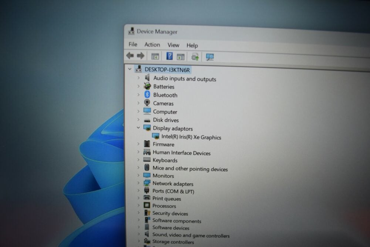Click the Human Interface Devices icon
Image resolution: width=370 pixels, height=247 pixels.
click(x=147, y=152)
